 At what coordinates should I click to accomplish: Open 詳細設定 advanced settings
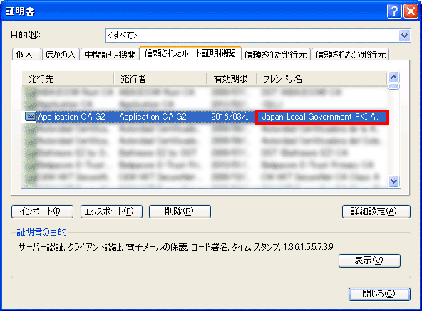pos(376,211)
